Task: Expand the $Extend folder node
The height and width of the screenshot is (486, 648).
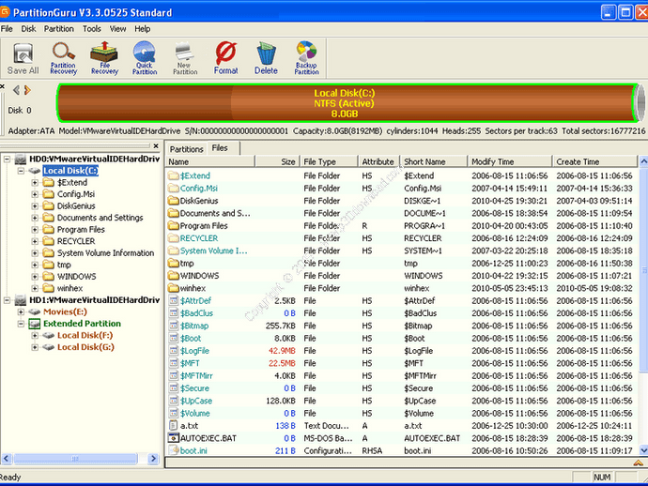Action: coord(35,183)
